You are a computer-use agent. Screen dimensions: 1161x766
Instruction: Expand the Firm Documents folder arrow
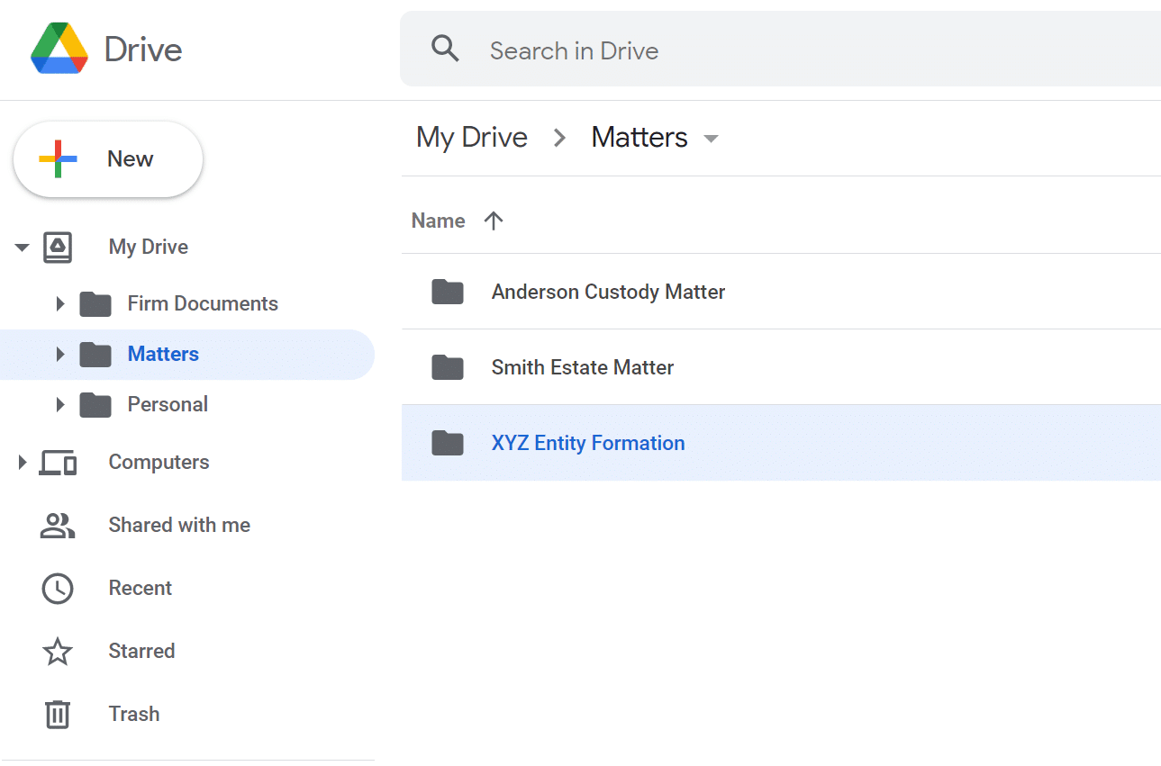60,304
